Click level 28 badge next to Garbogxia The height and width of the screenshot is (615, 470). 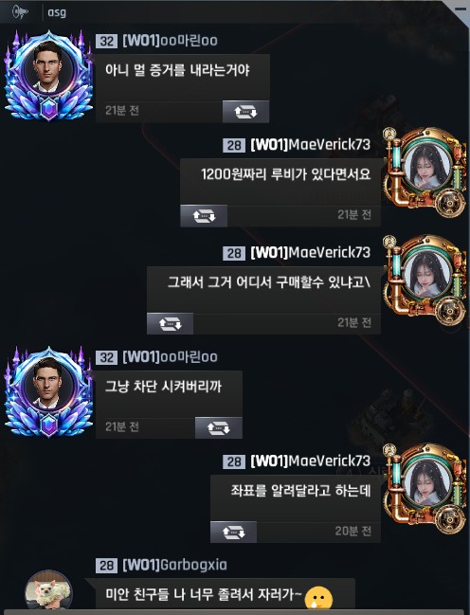tap(106, 566)
